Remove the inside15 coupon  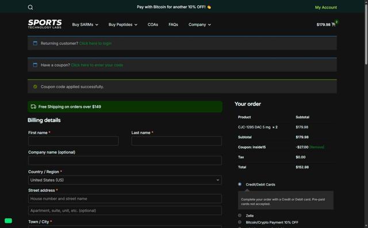(x=317, y=147)
